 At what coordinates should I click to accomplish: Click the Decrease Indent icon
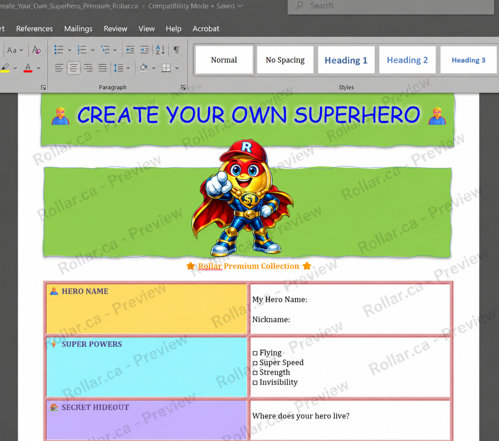(x=130, y=50)
